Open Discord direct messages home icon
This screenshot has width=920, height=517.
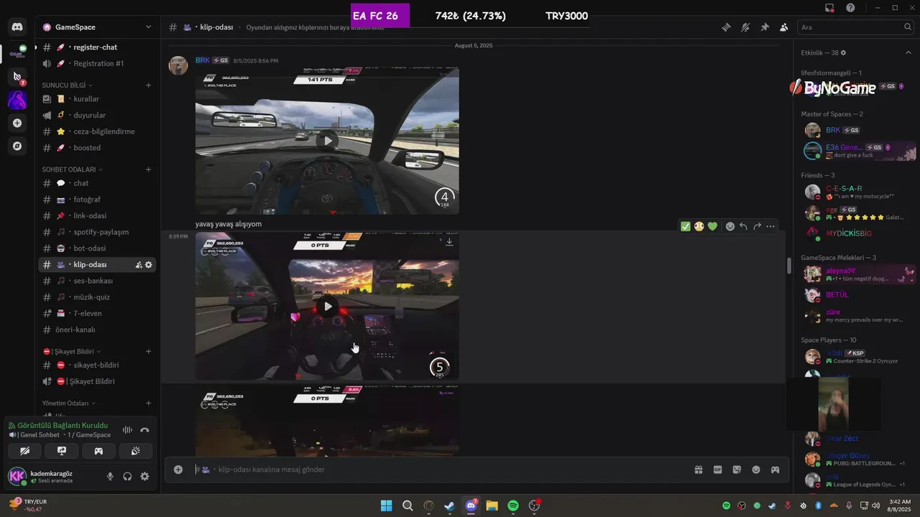pos(17,27)
